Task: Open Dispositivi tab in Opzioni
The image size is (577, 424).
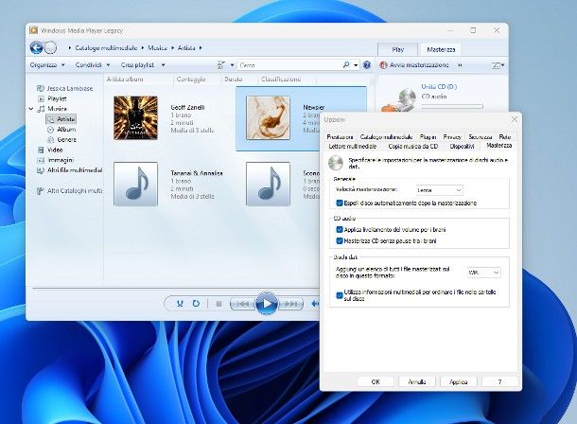Action: 462,146
